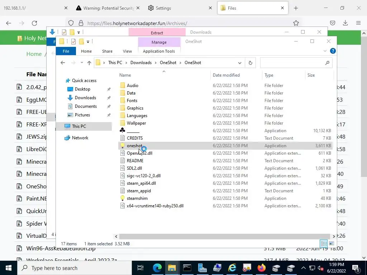Screen dimensions: 367x275
Task: Open the Share ribbon tab
Action: coord(107,51)
